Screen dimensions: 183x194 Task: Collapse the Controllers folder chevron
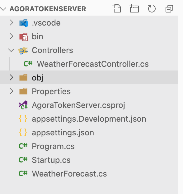coord(11,50)
